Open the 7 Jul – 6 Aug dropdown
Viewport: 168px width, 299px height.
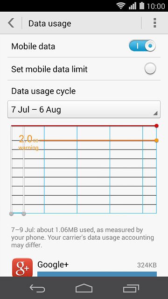tap(84, 109)
